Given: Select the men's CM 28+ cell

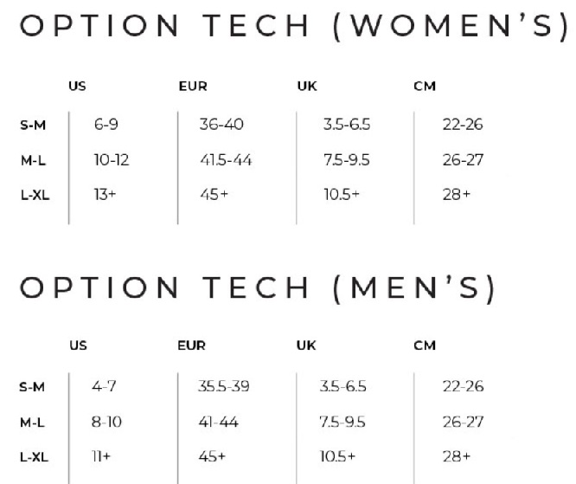Looking at the screenshot, I should [x=456, y=455].
